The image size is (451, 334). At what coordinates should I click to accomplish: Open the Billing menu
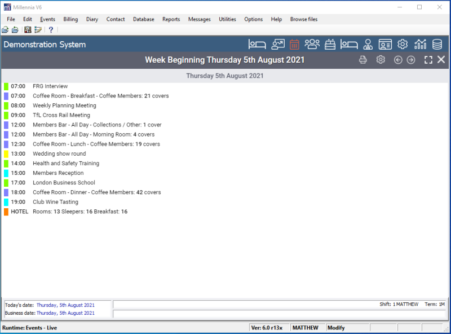click(x=70, y=19)
